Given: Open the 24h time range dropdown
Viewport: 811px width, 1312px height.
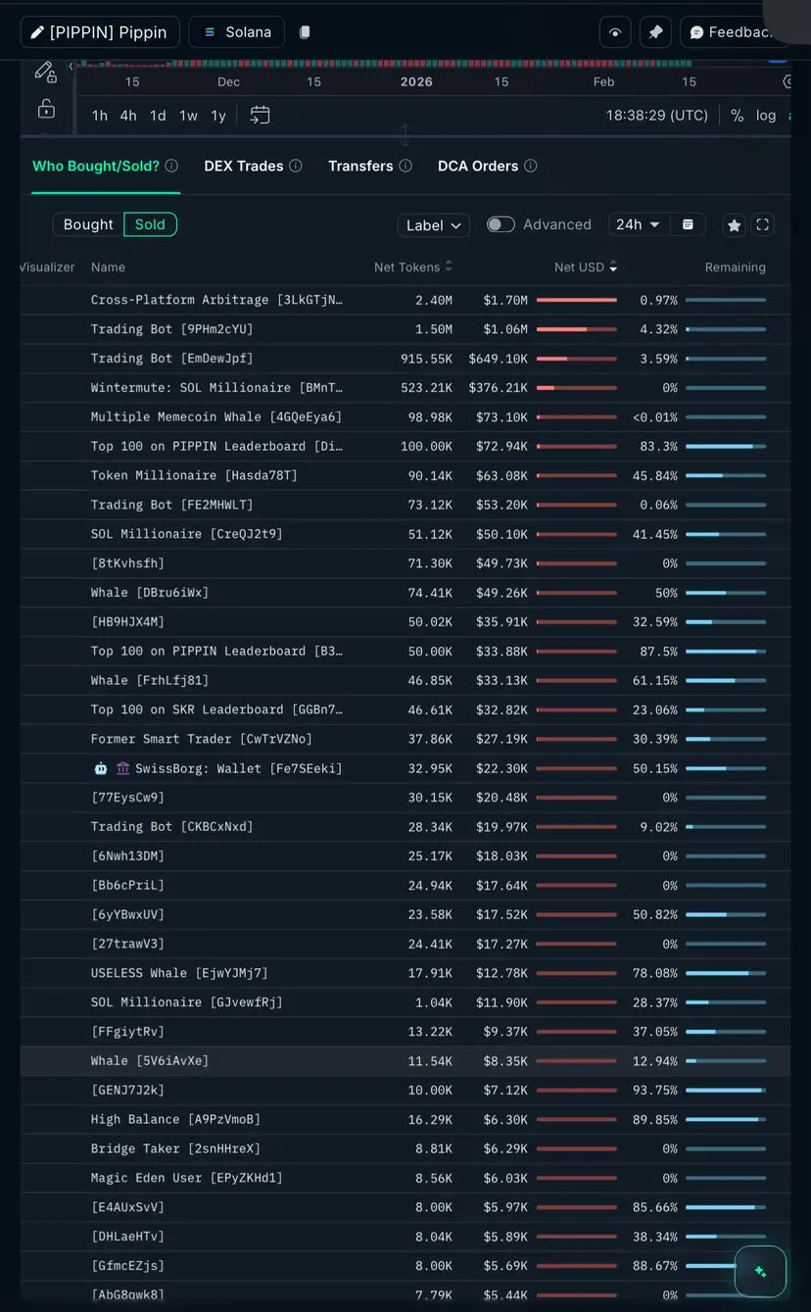Looking at the screenshot, I should coord(640,224).
